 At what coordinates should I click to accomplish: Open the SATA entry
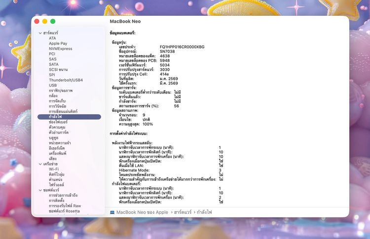click(54, 65)
